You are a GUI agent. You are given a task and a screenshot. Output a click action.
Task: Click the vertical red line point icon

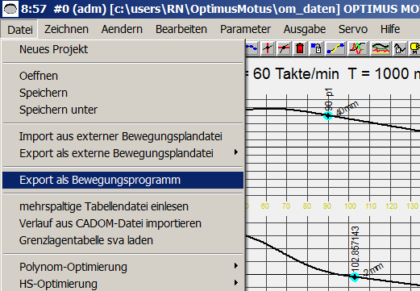pyautogui.click(x=268, y=48)
